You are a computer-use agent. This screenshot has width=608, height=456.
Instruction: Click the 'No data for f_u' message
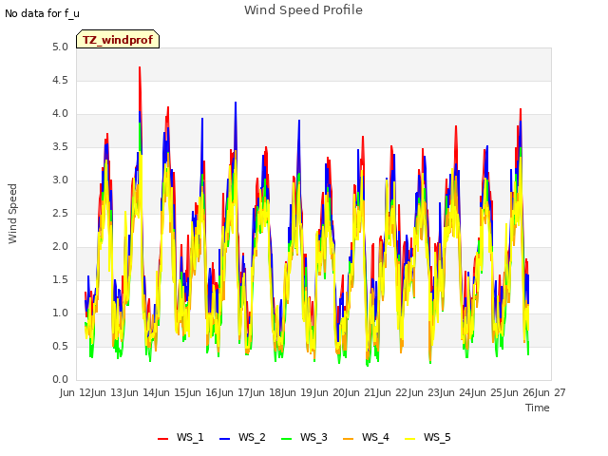point(42,13)
